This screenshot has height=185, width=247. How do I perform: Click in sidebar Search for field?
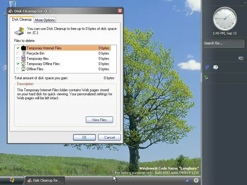pos(223,43)
